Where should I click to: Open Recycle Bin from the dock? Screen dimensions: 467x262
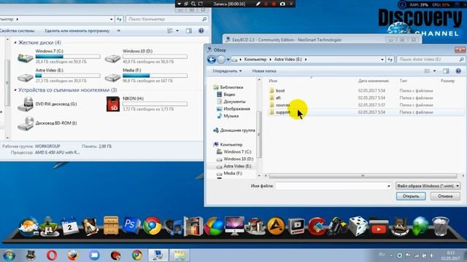tap(441, 226)
